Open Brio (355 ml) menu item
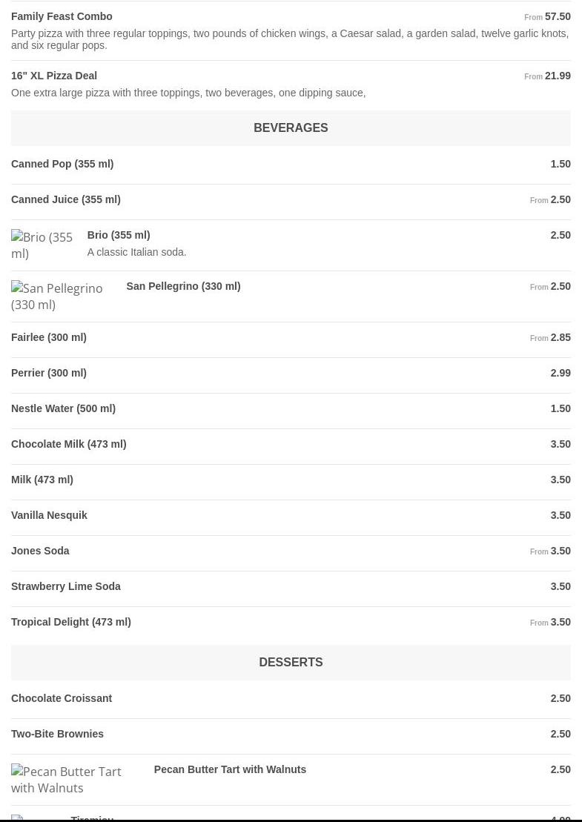This screenshot has height=822, width=582. [x=119, y=235]
